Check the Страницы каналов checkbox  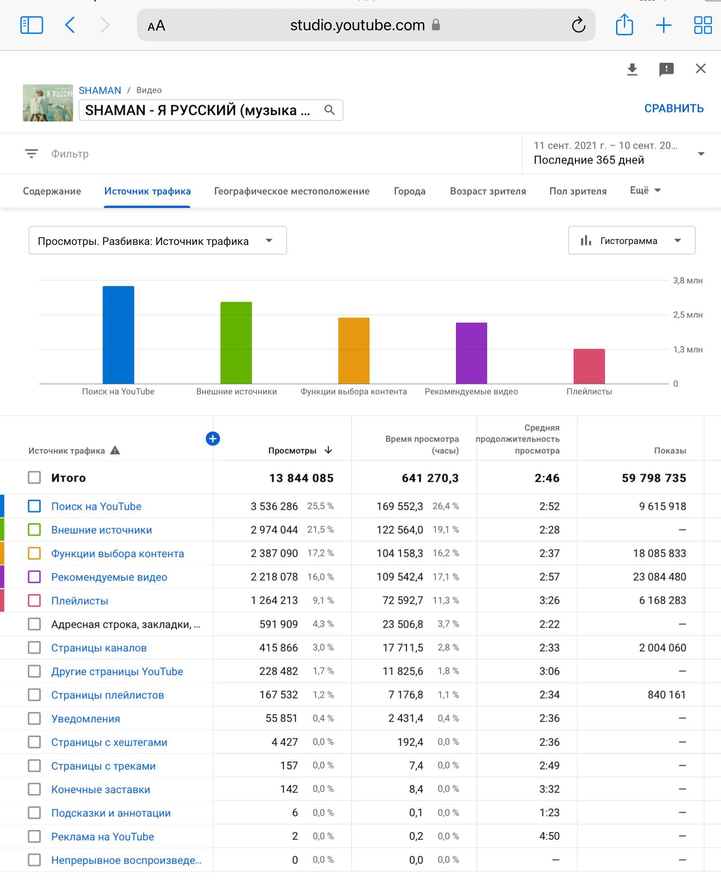[x=34, y=648]
